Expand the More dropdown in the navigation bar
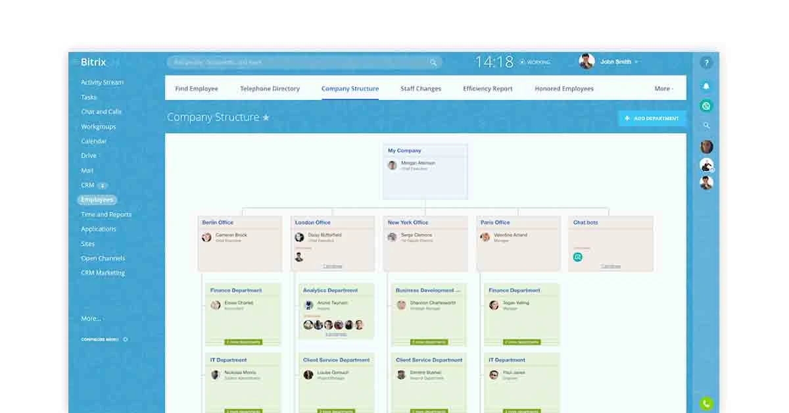 pos(664,87)
